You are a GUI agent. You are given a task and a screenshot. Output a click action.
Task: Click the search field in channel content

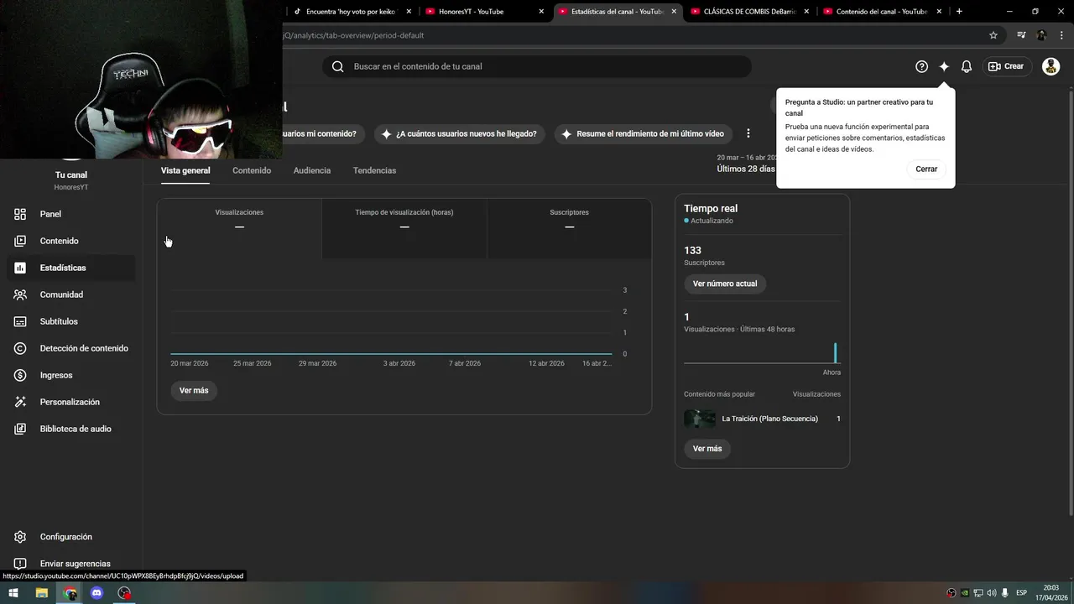pyautogui.click(x=537, y=66)
